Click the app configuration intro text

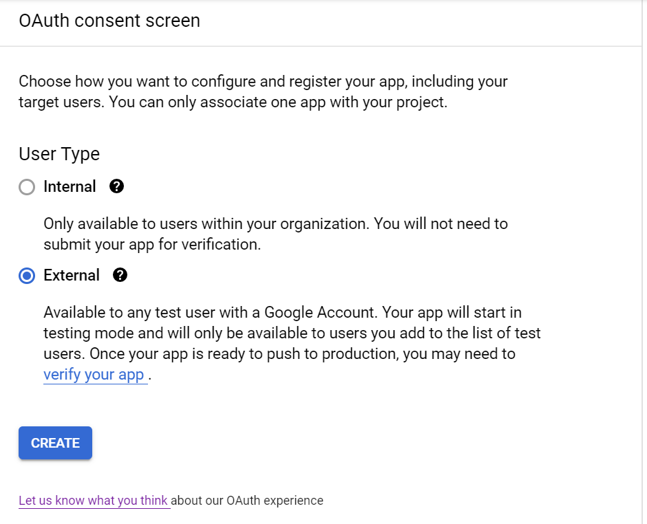pyautogui.click(x=263, y=91)
